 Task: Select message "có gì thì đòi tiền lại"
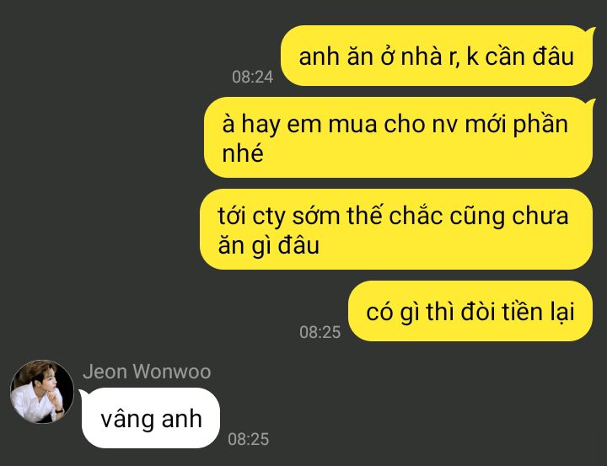point(470,311)
